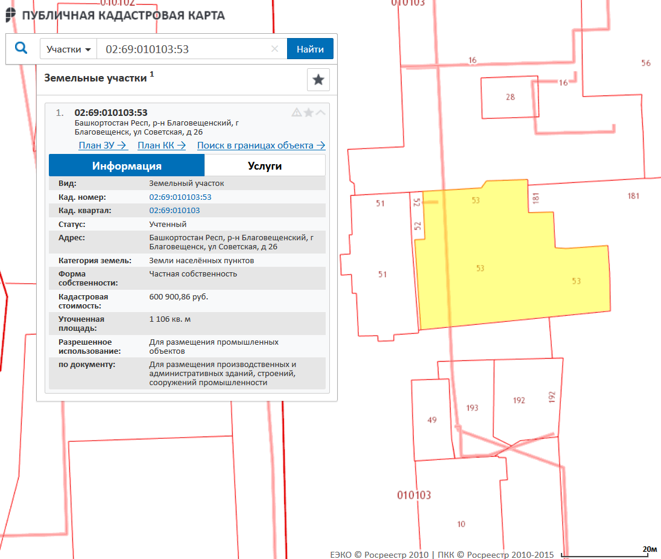Viewport: 661px width, 559px height.
Task: Switch to the Информация tab
Action: [127, 165]
